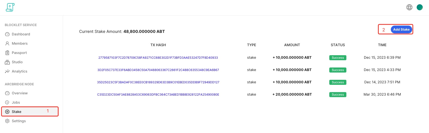Open transaction hash starting with C35D23DC50AF

pos(158,95)
